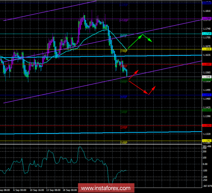Click the 1.1810 price axis tick
212x193 pixels.
207,11
